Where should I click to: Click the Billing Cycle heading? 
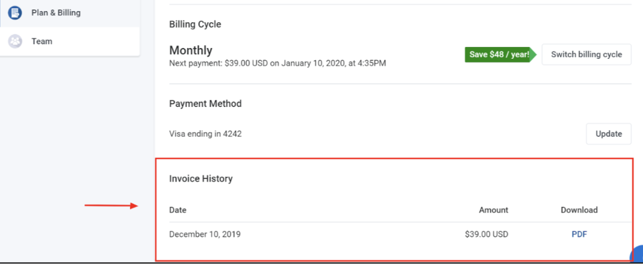tap(195, 24)
